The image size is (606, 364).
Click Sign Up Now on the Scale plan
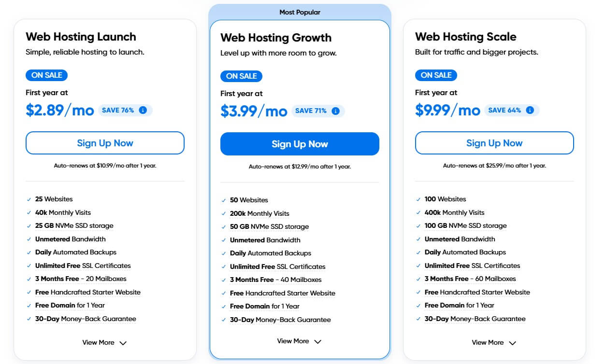click(x=494, y=142)
